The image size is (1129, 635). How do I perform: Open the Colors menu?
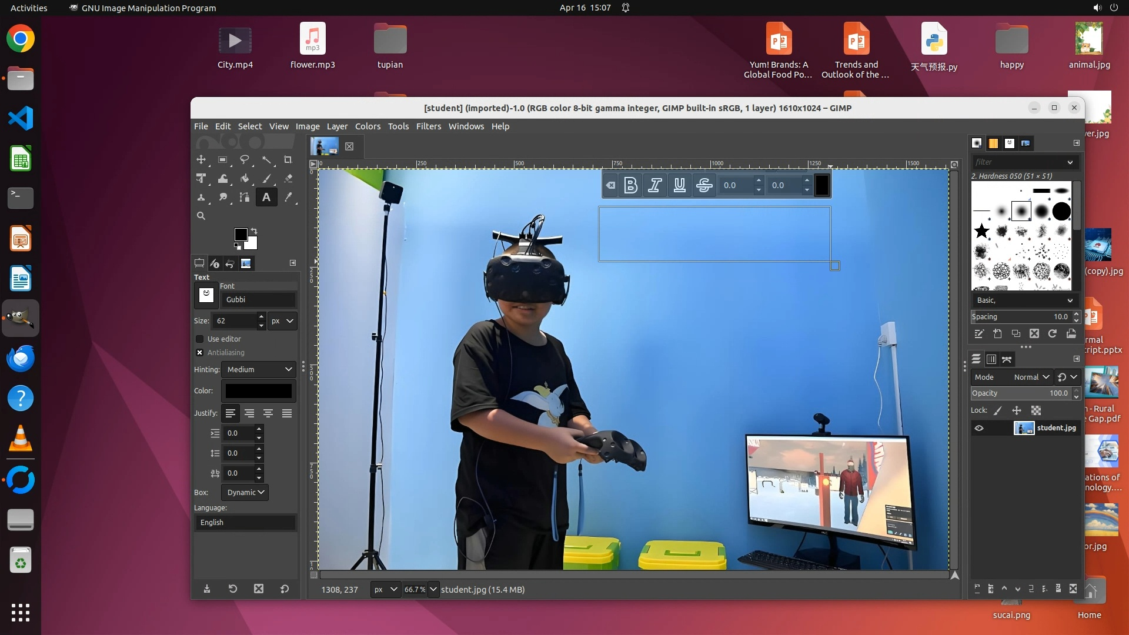tap(368, 126)
